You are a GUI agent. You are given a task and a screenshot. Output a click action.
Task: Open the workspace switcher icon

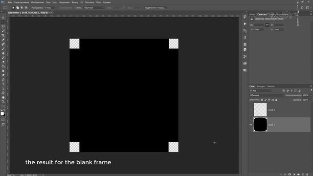click(308, 8)
